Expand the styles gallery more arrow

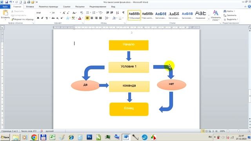coord(209,19)
